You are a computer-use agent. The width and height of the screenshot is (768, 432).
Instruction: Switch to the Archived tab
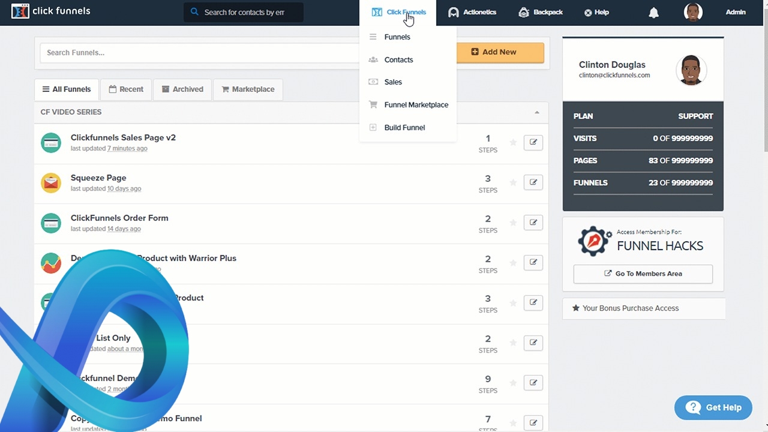182,89
